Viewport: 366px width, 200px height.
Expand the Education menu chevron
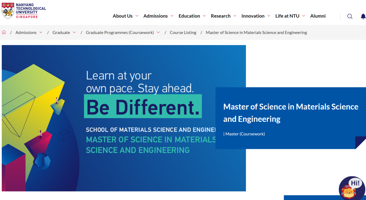point(204,16)
